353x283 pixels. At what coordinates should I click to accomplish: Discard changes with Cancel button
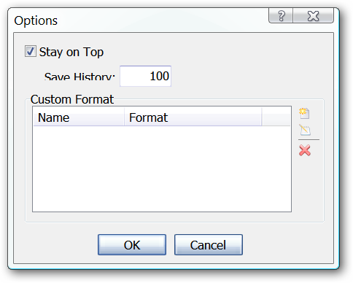click(x=209, y=244)
